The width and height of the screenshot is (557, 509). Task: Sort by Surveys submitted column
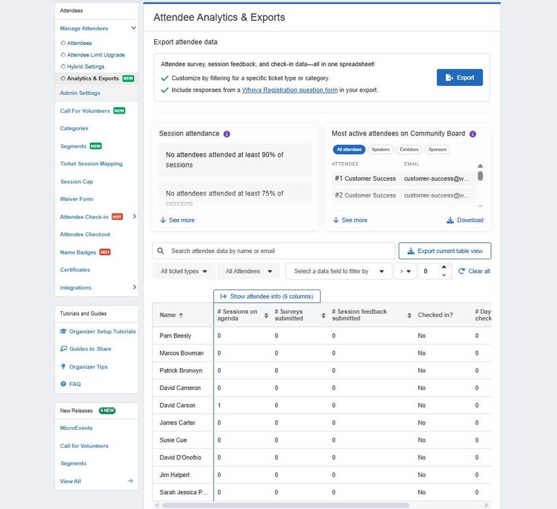[323, 315]
